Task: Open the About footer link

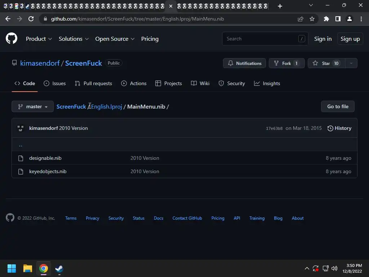Action: (297, 218)
